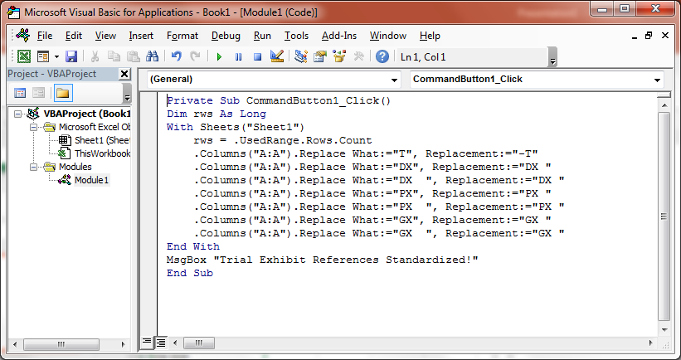Save the workbook with floppy icon
Image resolution: width=681 pixels, height=360 pixels.
(x=71, y=56)
